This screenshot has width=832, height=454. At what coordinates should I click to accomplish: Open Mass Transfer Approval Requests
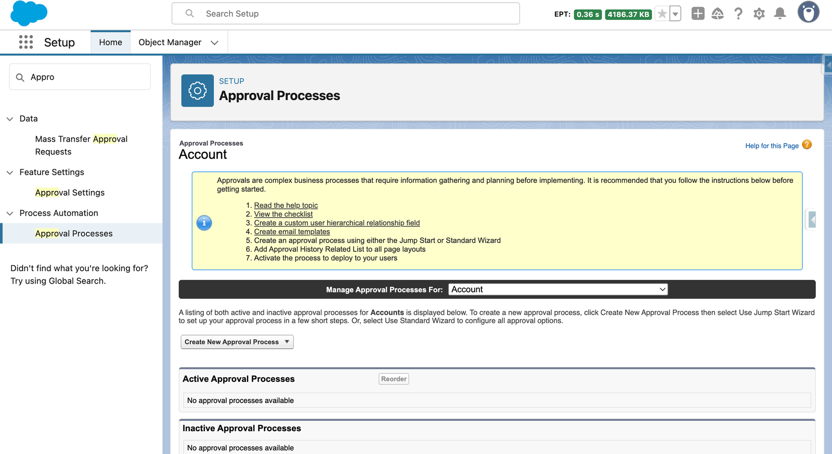click(x=81, y=145)
